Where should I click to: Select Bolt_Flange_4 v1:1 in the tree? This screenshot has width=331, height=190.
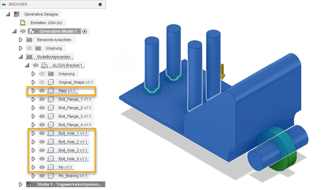[75, 125]
